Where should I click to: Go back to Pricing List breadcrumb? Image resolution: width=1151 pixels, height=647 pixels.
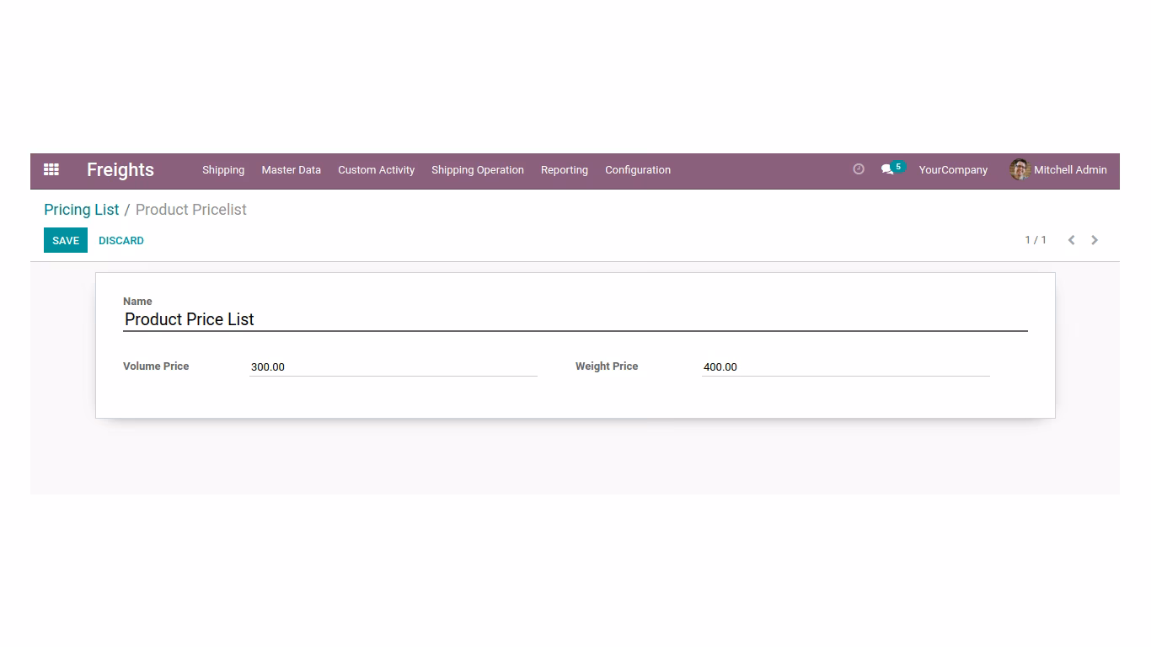[82, 210]
